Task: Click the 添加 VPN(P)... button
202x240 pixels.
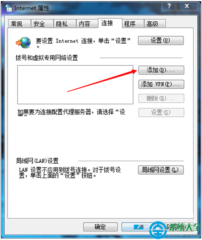Action: coord(161,84)
